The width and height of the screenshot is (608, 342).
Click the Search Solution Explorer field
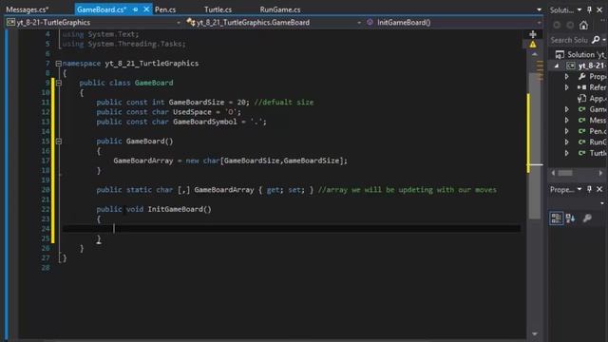tap(569, 40)
